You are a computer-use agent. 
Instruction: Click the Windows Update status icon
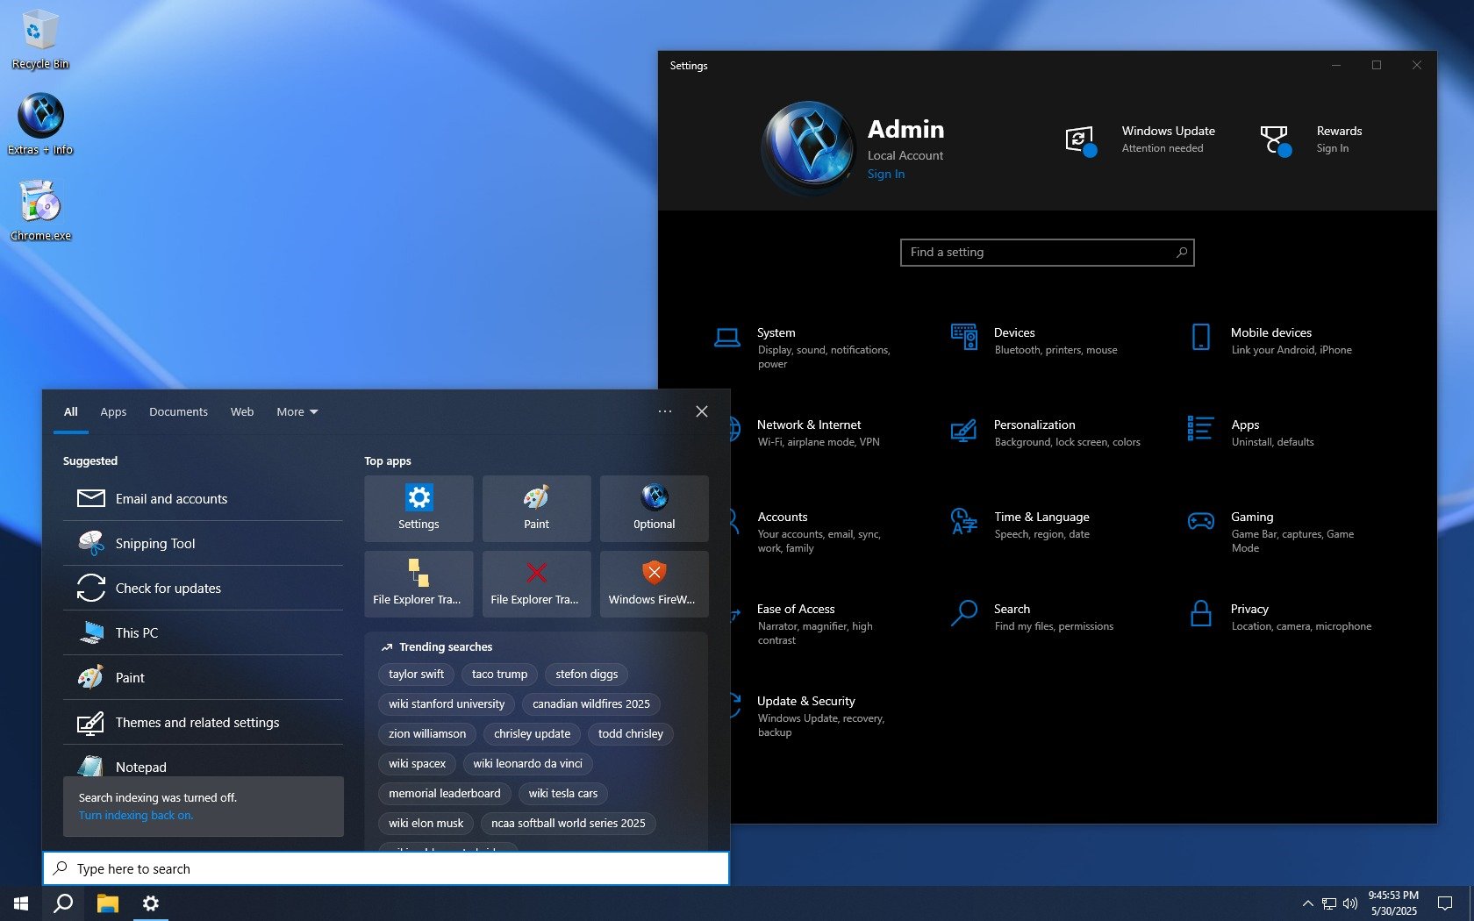pyautogui.click(x=1080, y=139)
